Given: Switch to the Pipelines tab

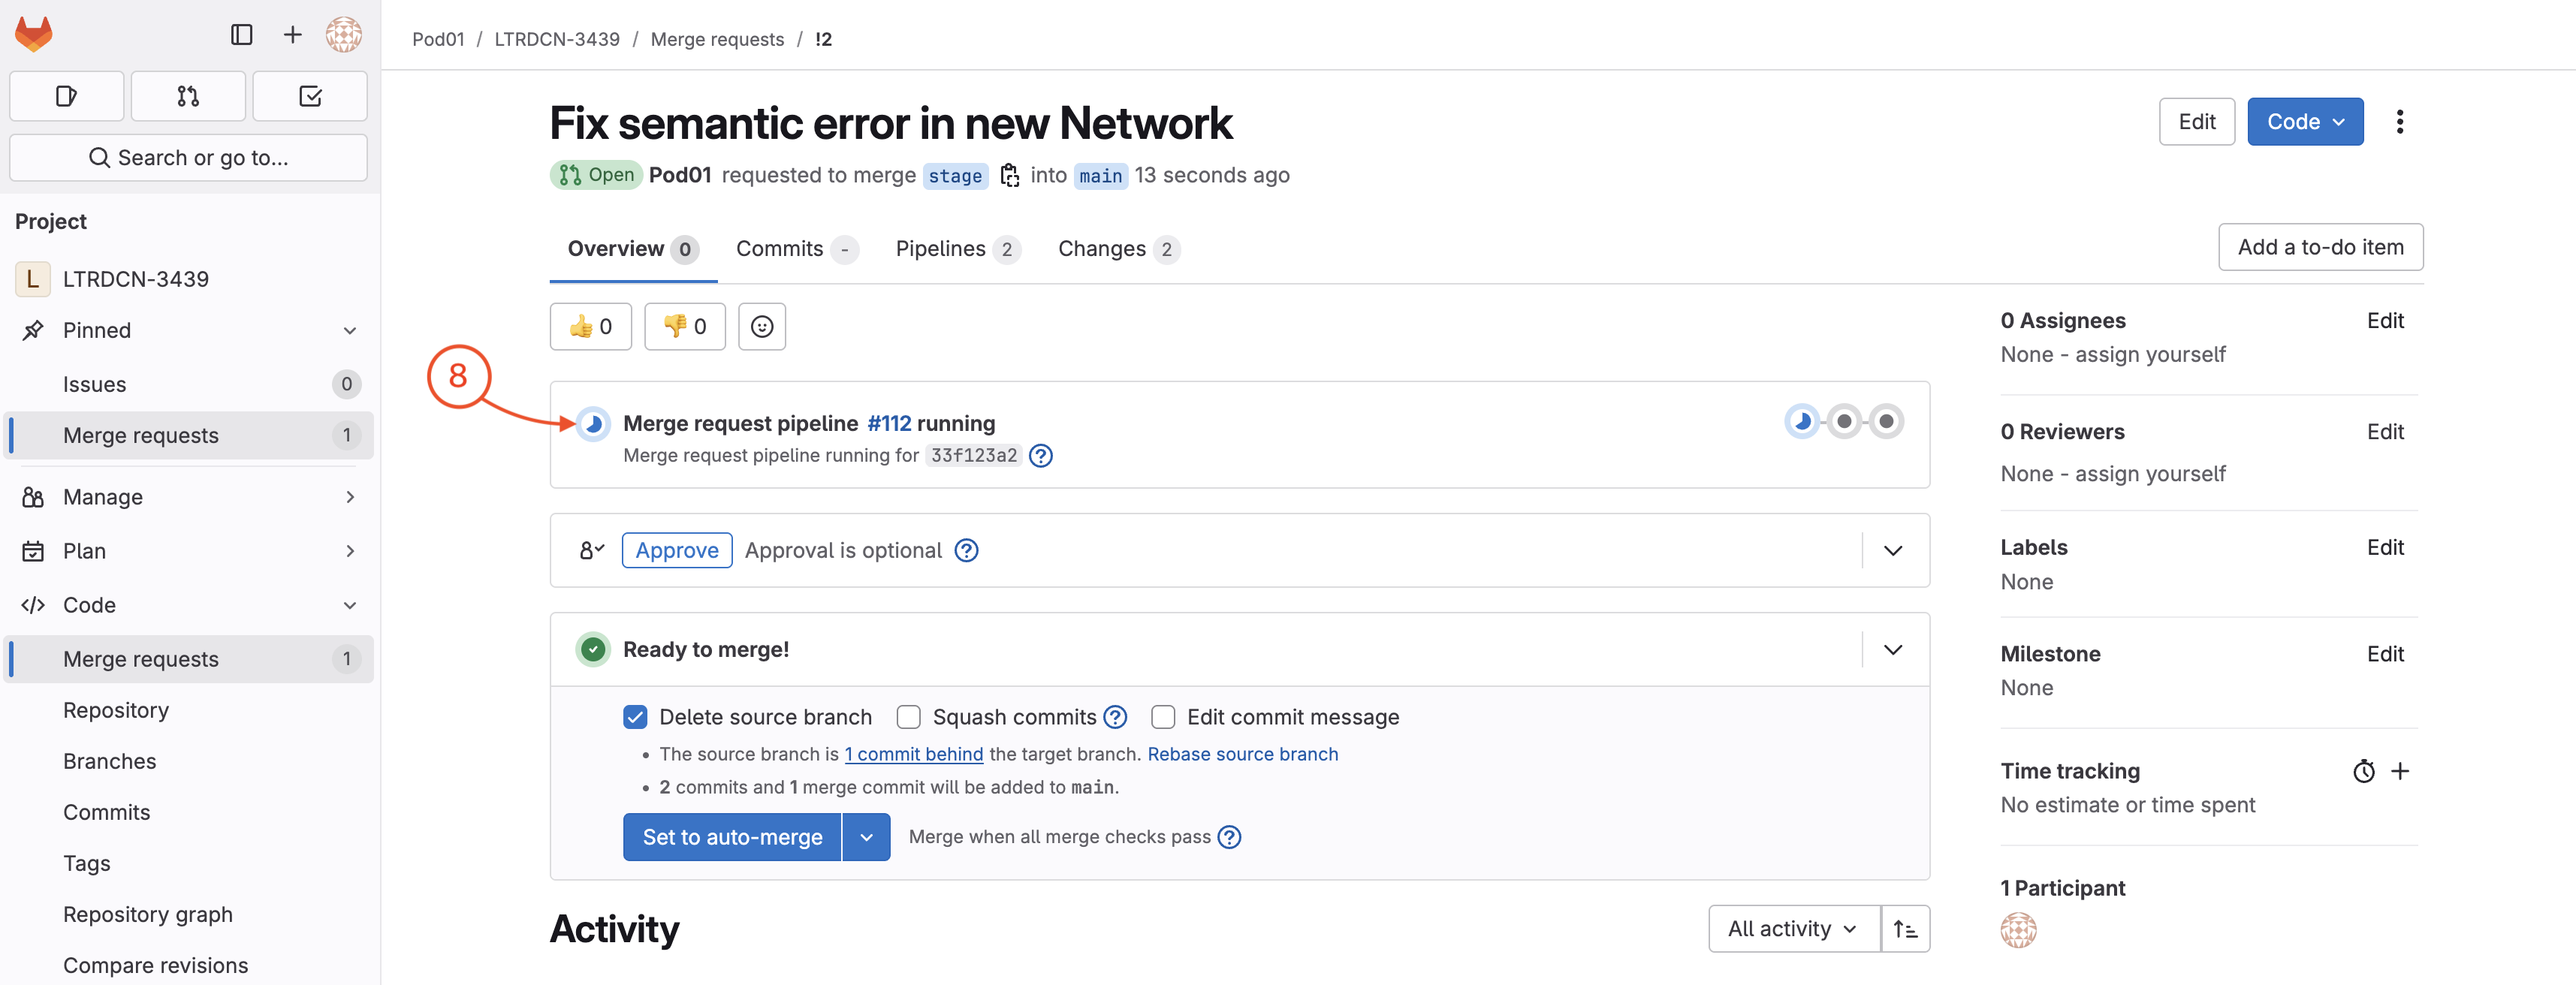Looking at the screenshot, I should pos(957,249).
